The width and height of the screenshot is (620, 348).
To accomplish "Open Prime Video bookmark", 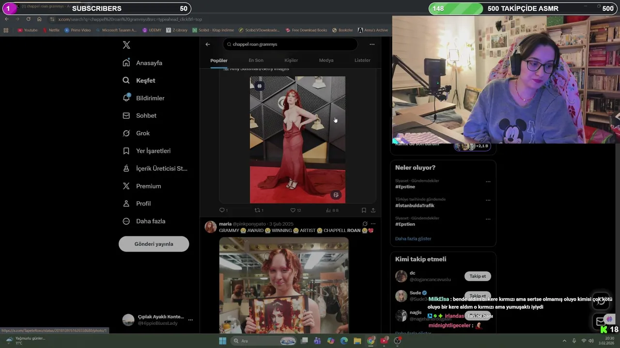I will (77, 30).
